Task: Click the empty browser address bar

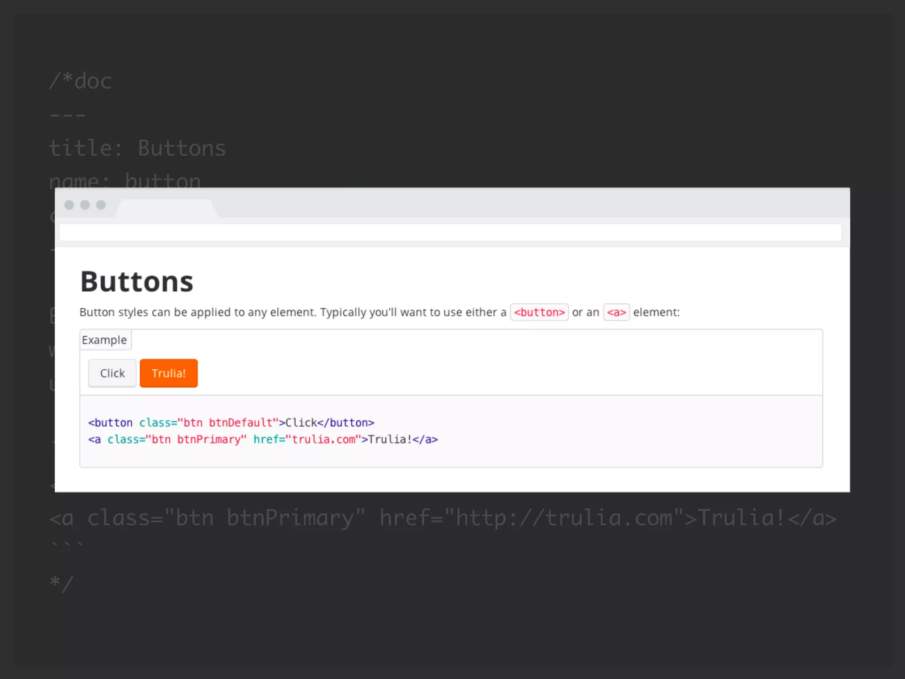Action: [x=450, y=232]
